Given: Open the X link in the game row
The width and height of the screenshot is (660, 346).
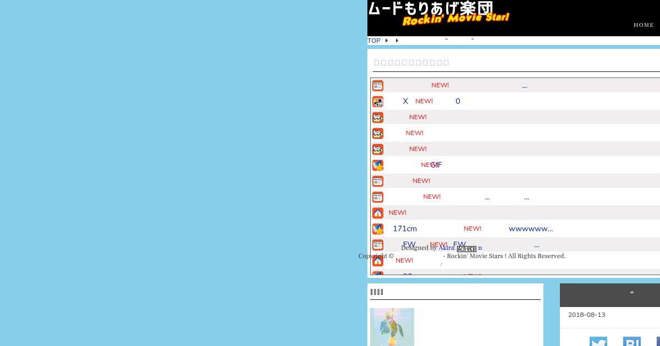Looking at the screenshot, I should (x=405, y=101).
